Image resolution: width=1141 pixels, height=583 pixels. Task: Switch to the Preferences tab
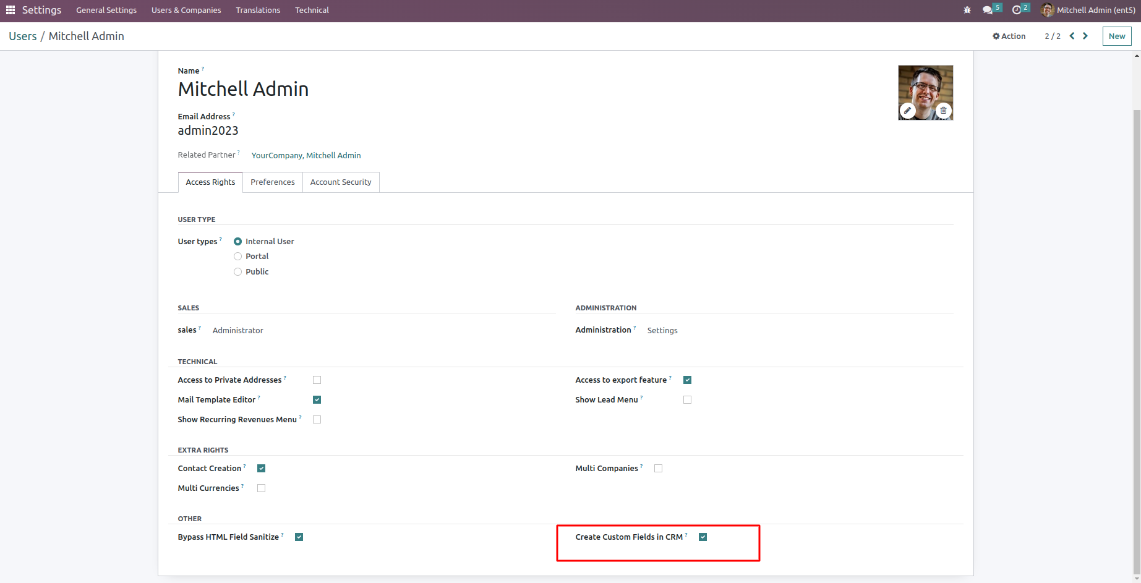pos(273,182)
